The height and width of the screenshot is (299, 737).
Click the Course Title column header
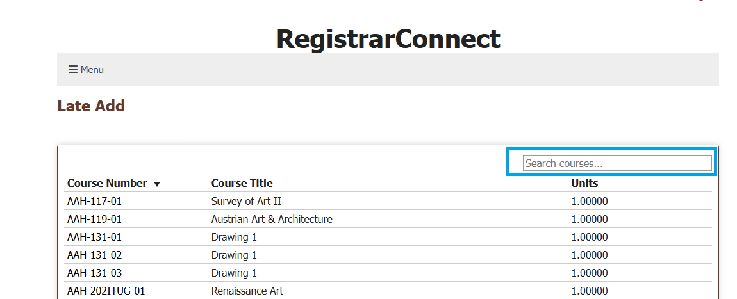pos(242,183)
